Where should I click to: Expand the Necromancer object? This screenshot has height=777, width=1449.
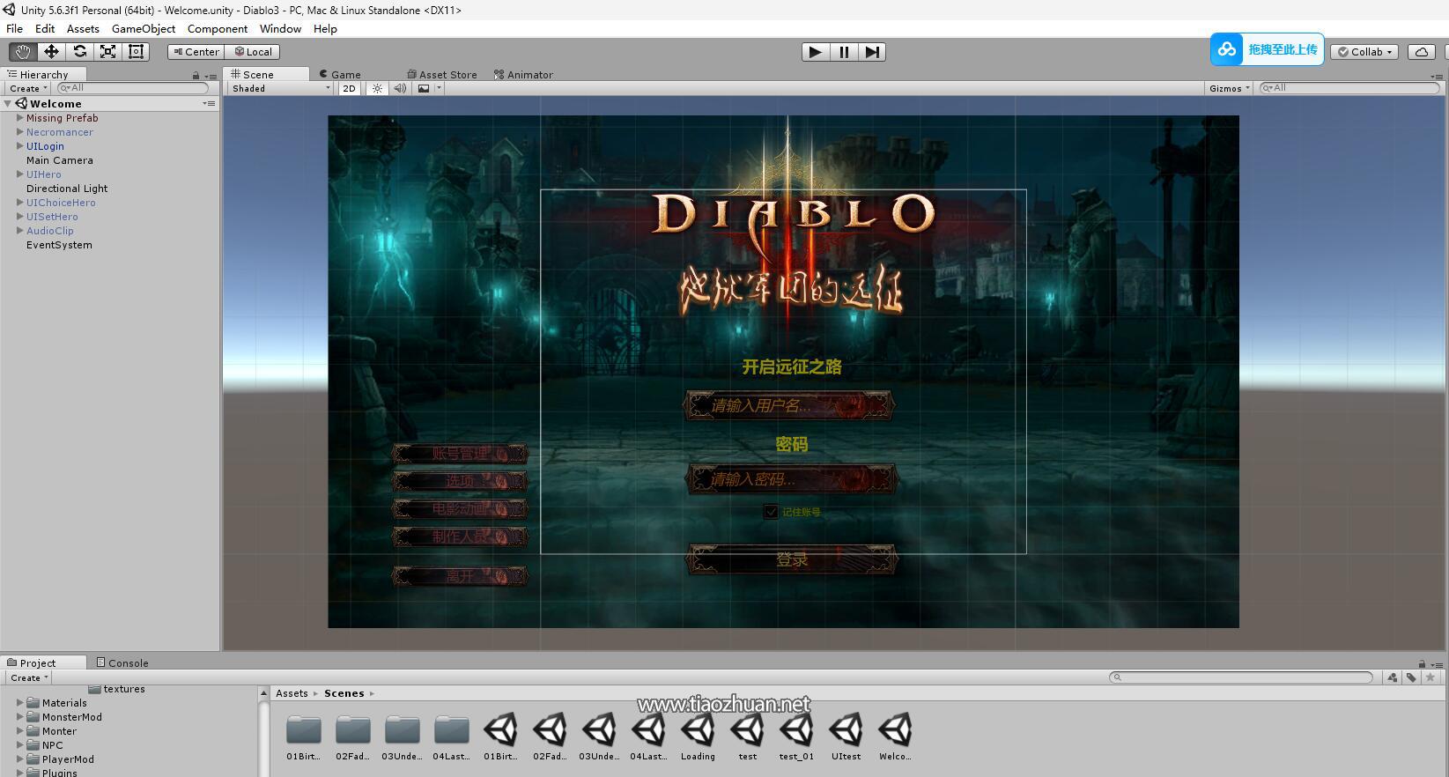tap(19, 132)
